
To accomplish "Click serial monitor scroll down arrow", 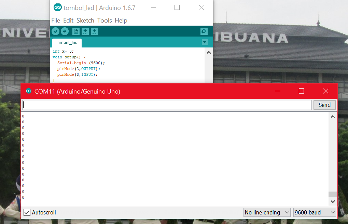I will pos(333,201).
